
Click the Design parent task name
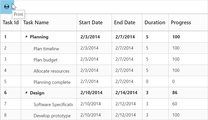[x=37, y=93]
